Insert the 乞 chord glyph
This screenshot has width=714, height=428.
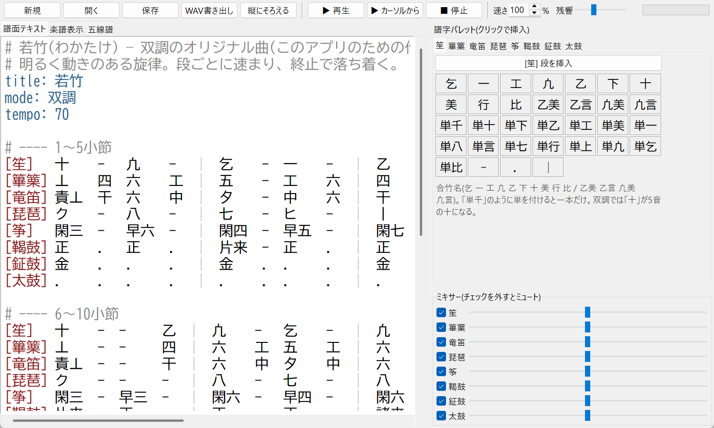[451, 84]
